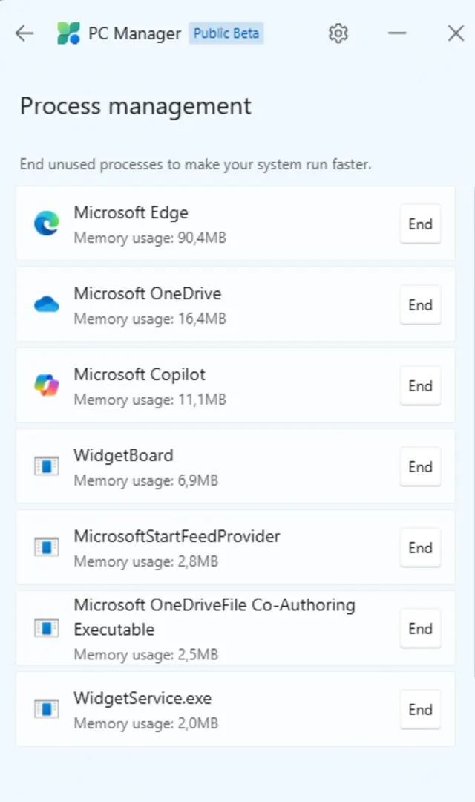Click the PC Manager logo icon
Viewport: 475px width, 802px height.
click(68, 33)
